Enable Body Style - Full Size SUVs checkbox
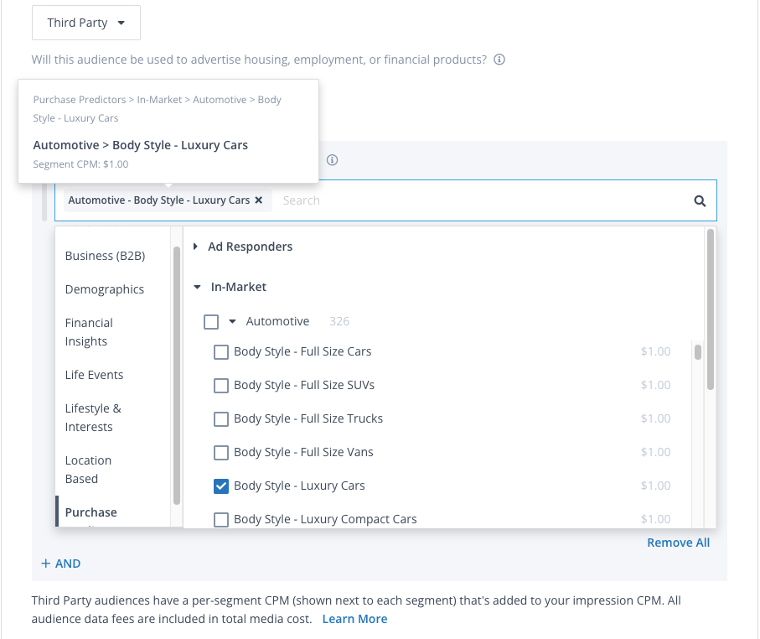This screenshot has width=760, height=639. point(221,386)
